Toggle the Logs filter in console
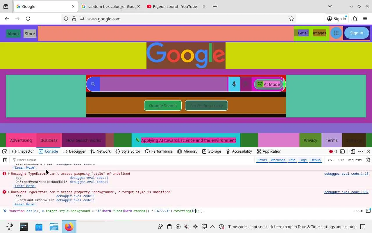The image size is (372, 233). click(x=303, y=160)
